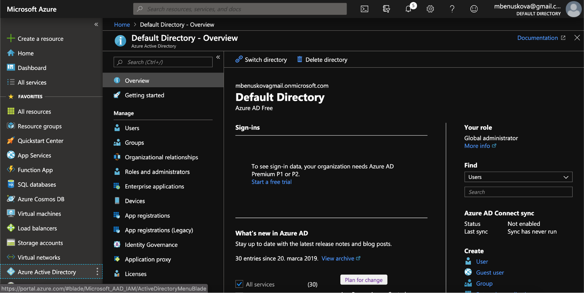Open SQL databases from favorites
The height and width of the screenshot is (293, 584).
coord(37,184)
